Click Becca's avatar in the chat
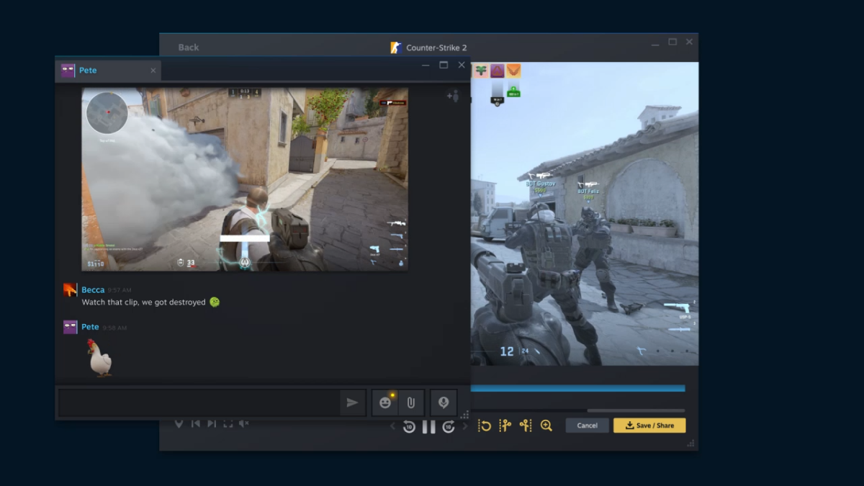Screen dimensions: 864x486 (70, 290)
